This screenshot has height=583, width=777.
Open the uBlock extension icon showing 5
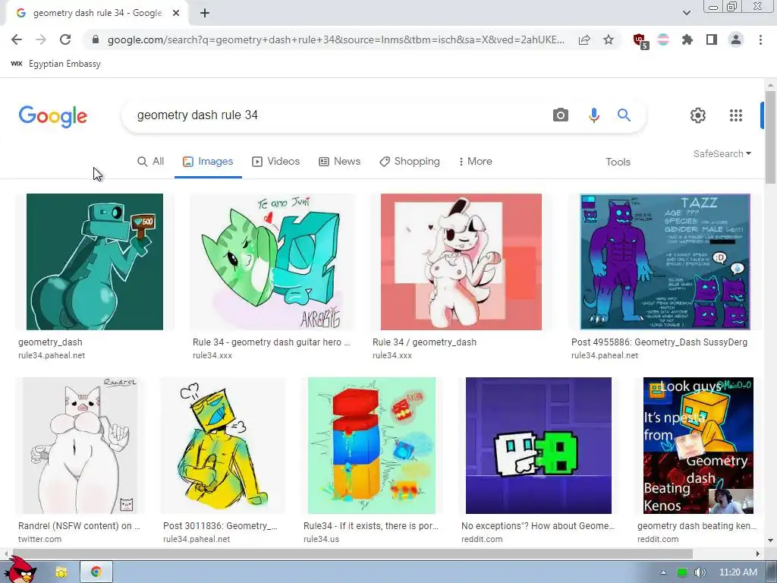point(640,41)
